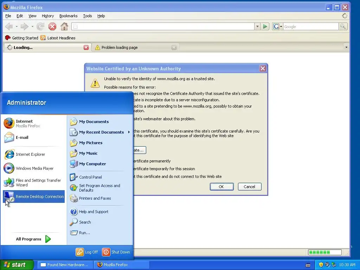Open the Getting Started bookmark
The width and height of the screenshot is (360, 270).
tap(21, 38)
